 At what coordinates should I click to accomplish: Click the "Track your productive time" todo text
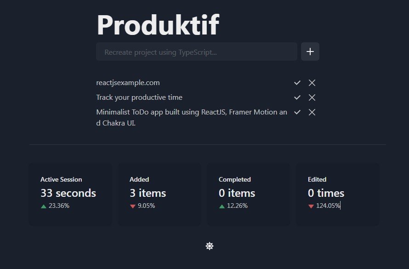tap(139, 97)
